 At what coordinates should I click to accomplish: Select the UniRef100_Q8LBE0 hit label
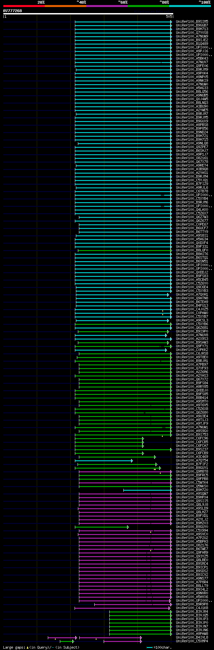192,560
